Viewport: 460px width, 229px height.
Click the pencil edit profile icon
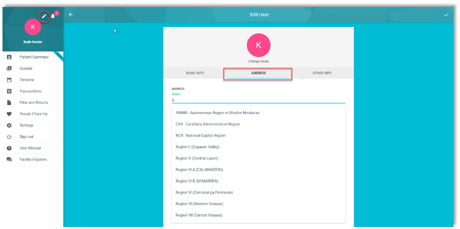coord(44,16)
